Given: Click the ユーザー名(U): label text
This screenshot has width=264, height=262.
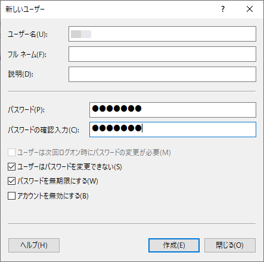Looking at the screenshot, I should (x=27, y=34).
